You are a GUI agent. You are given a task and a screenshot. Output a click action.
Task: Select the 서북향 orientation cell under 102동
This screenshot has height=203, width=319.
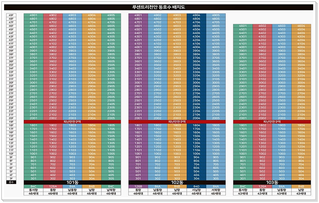coord(216,190)
